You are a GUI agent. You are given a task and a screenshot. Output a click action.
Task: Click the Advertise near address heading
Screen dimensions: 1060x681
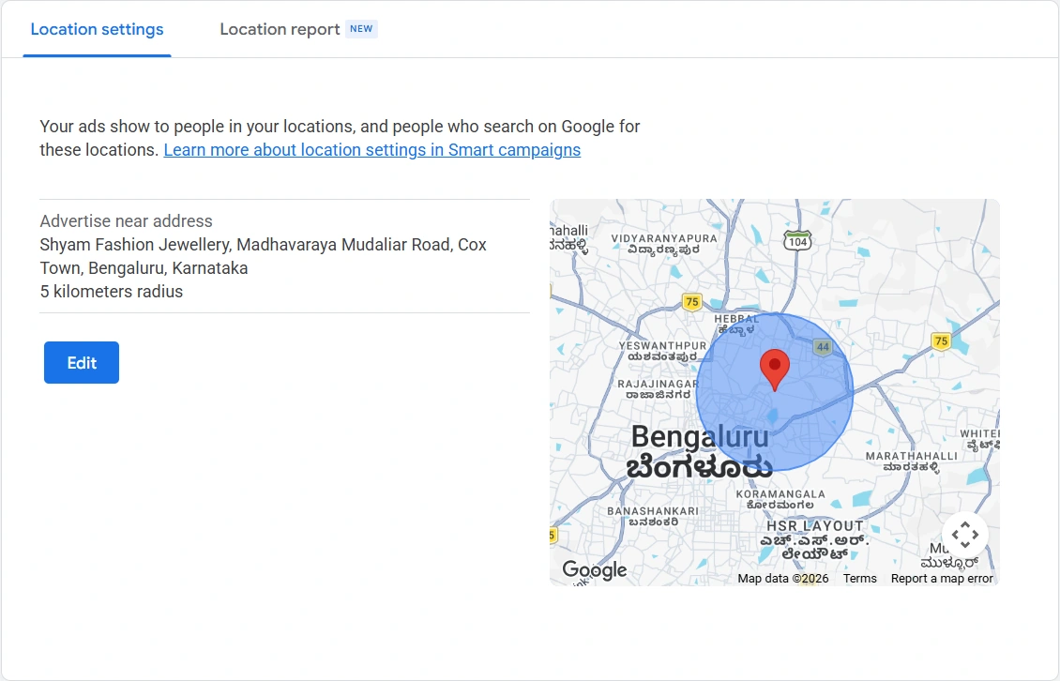tap(126, 221)
